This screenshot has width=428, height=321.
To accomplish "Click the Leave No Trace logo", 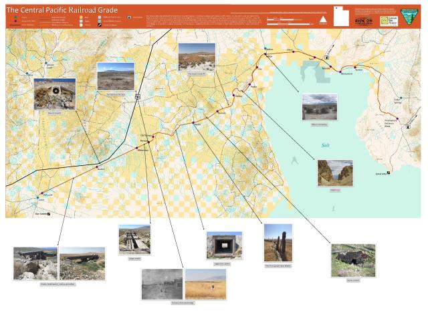I will (x=389, y=21).
